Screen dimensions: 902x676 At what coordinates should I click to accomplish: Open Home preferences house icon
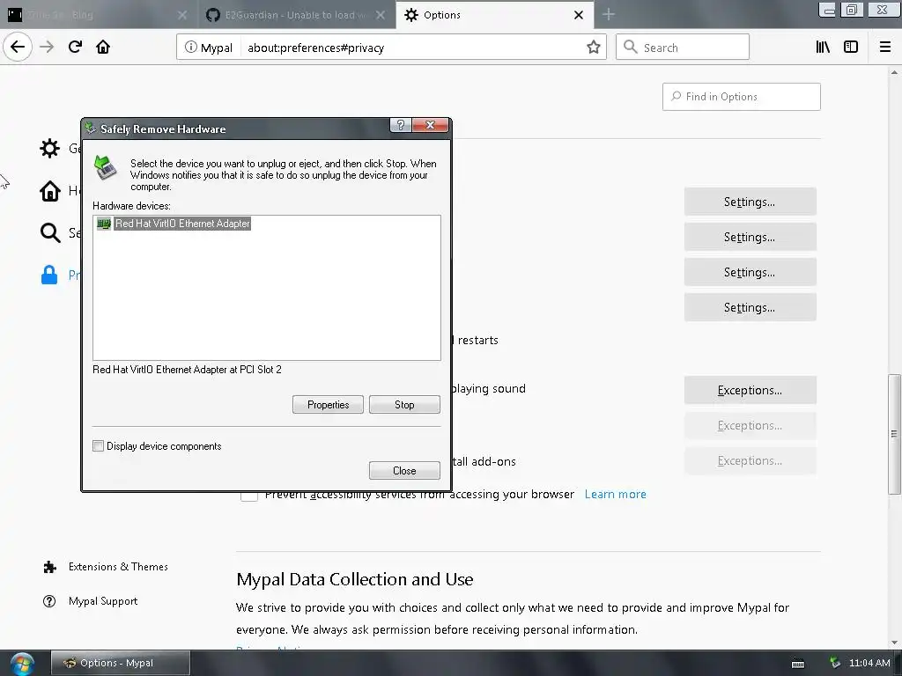[49, 191]
